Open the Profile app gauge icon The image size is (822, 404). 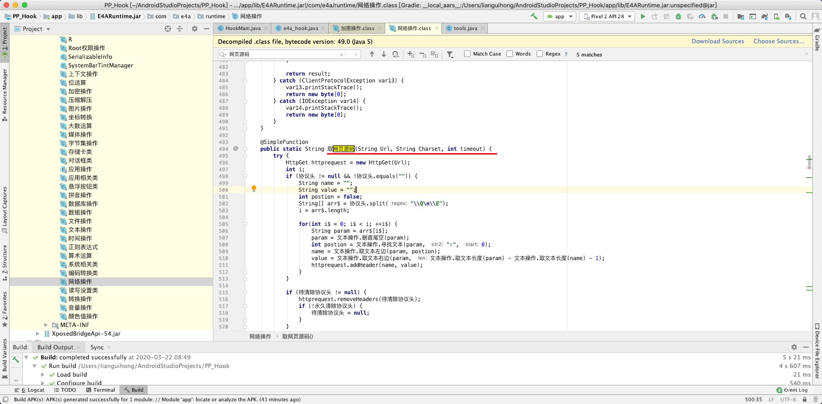[702, 16]
